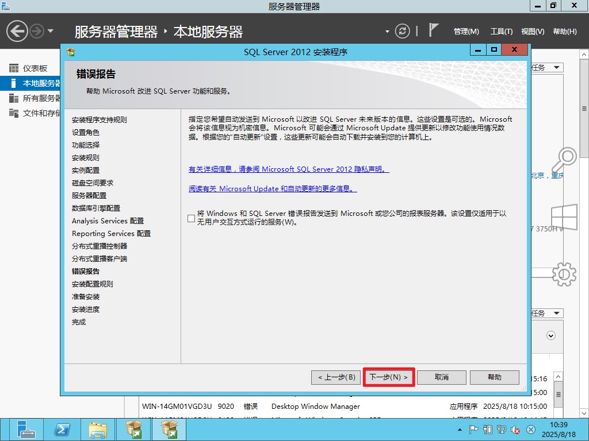This screenshot has height=441, width=589.
Task: Click 功能选择 in the step list
Action: (86, 145)
